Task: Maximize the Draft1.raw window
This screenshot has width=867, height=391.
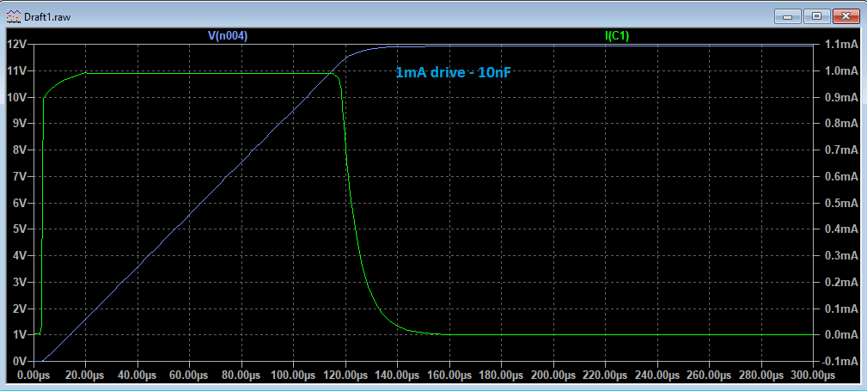Action: (x=816, y=16)
